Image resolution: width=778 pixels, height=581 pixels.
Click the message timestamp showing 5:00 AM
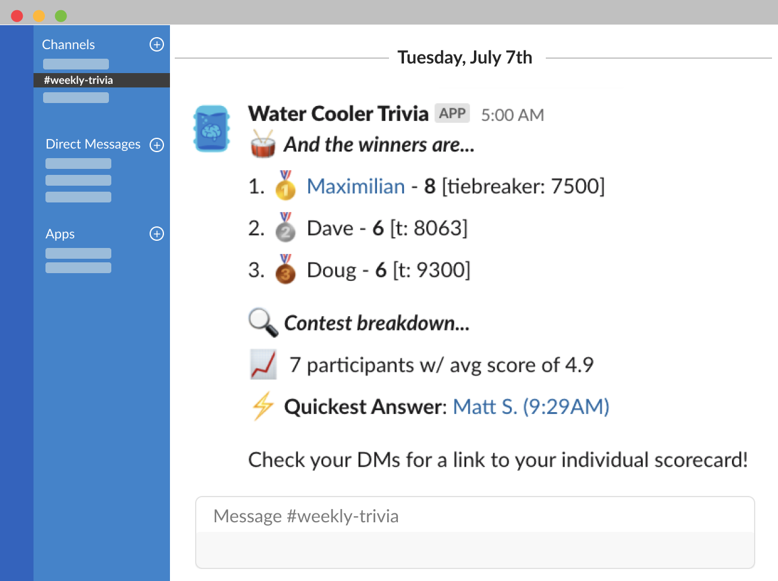[512, 114]
